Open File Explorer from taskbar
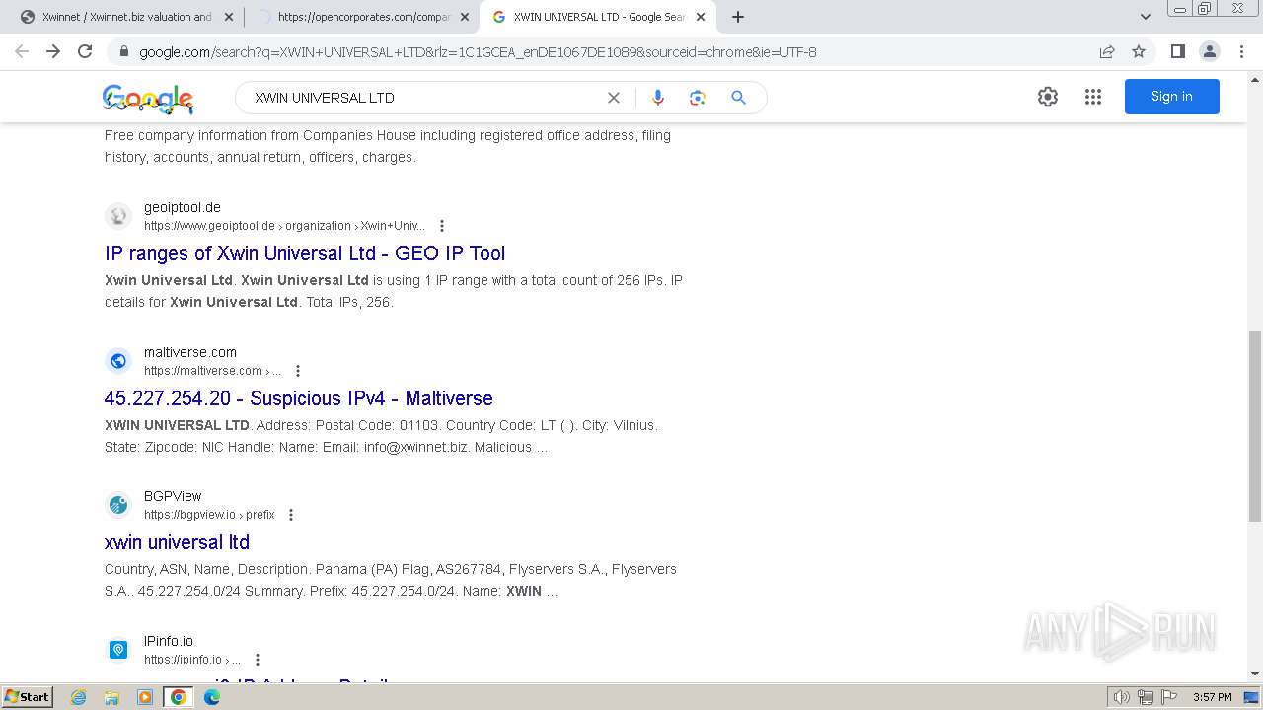 pos(111,697)
